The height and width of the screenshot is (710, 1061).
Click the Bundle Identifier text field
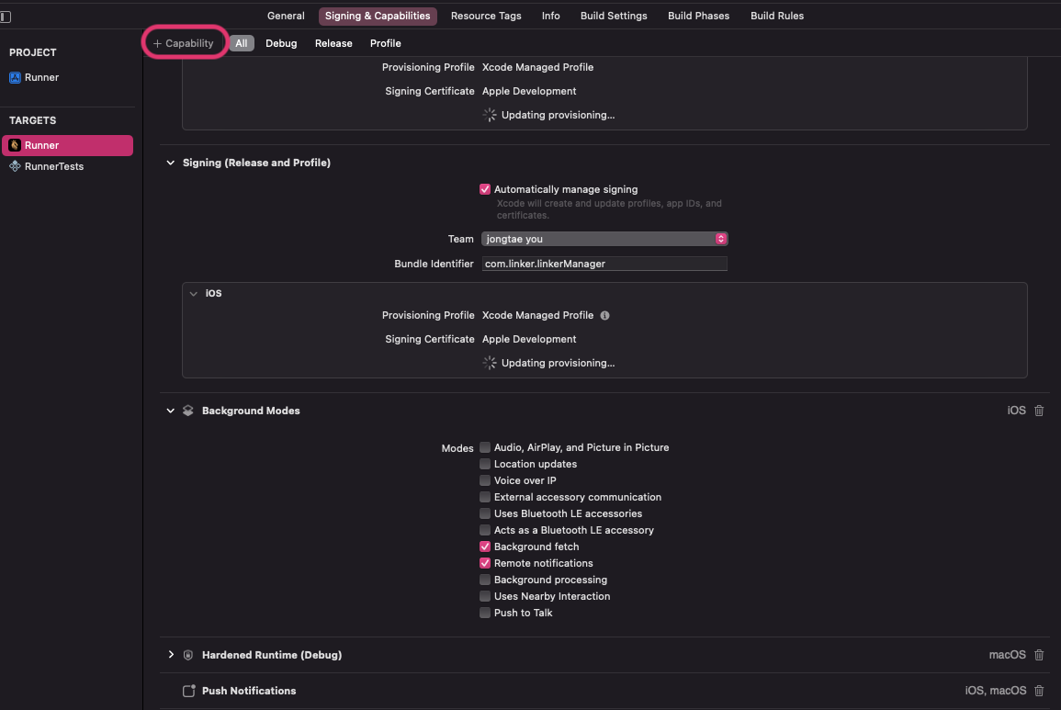pyautogui.click(x=604, y=264)
